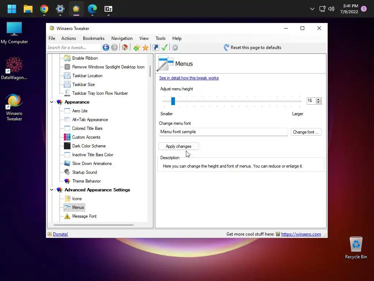Click the green add-bookmark star icon

coord(137,48)
